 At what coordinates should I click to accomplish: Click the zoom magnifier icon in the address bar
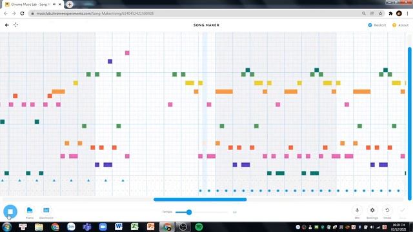[364, 14]
